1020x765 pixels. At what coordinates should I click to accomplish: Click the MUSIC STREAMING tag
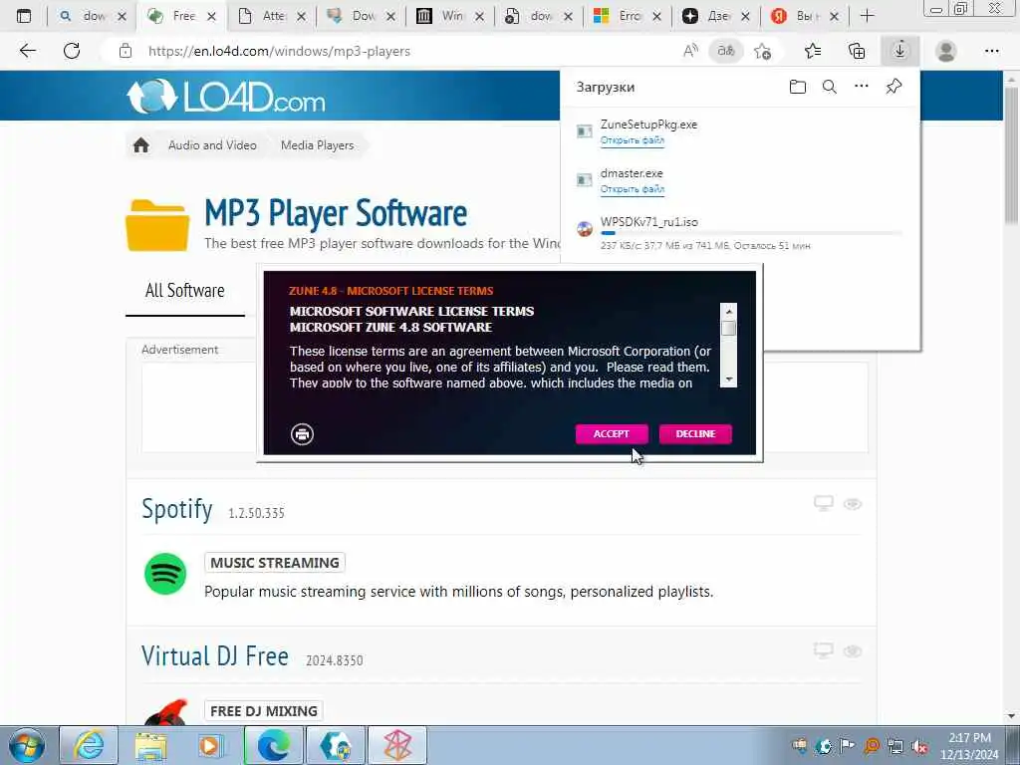pos(275,563)
